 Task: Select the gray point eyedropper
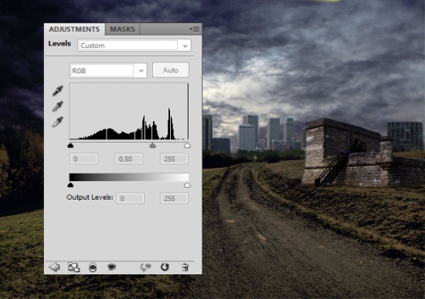point(58,106)
